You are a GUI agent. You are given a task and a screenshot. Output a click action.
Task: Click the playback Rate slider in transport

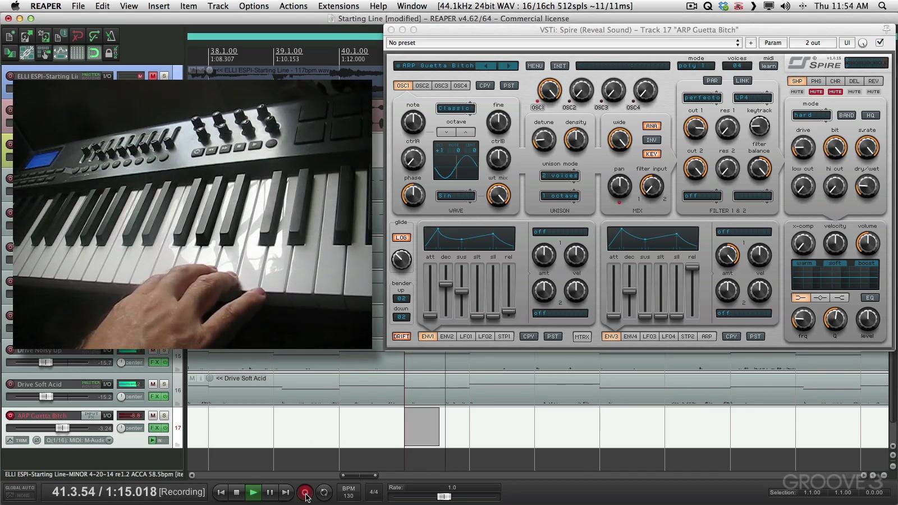point(444,497)
